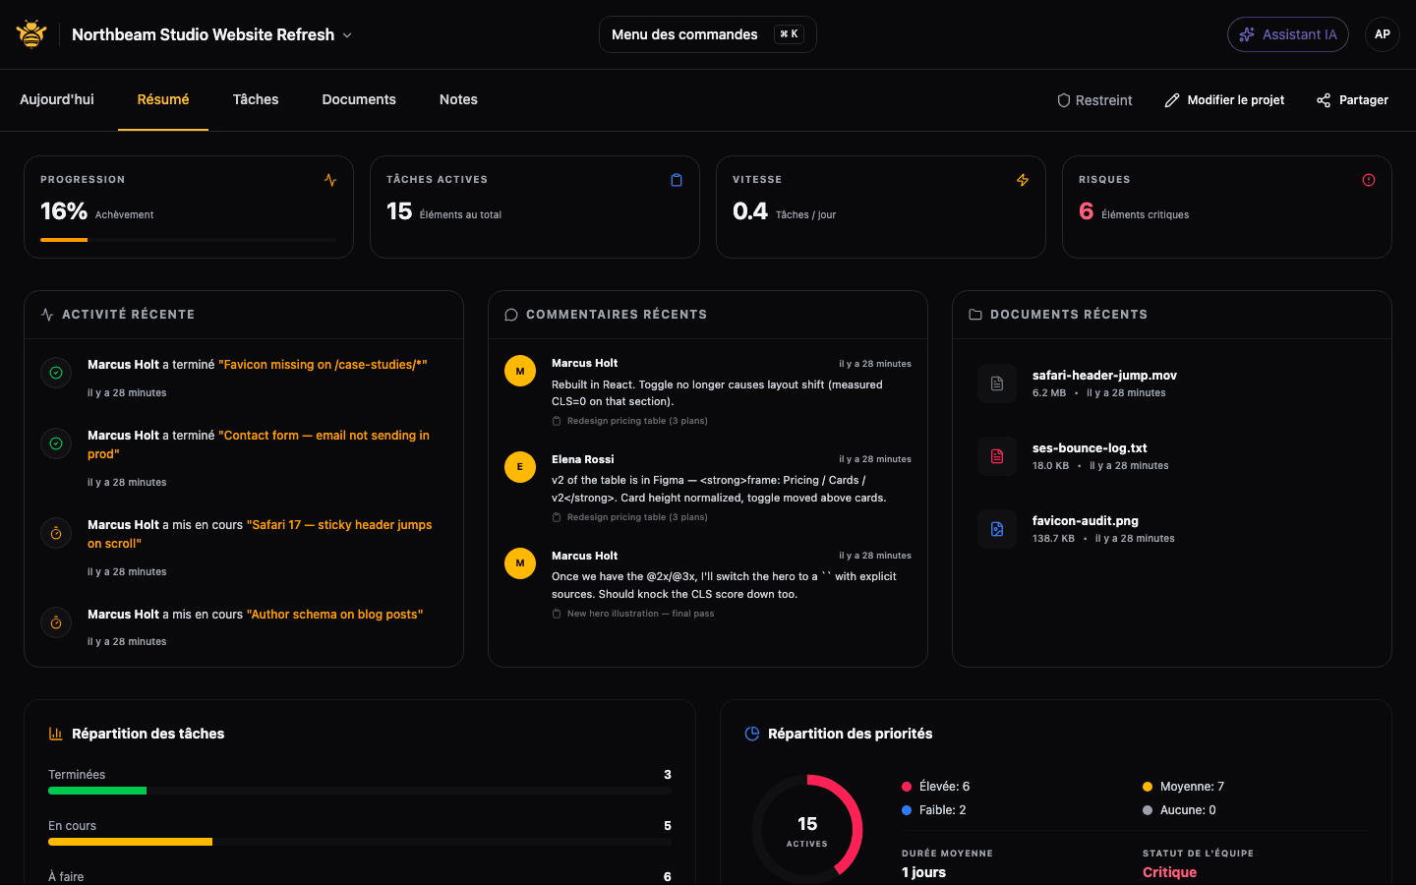The width and height of the screenshot is (1416, 885).
Task: Click the bar chart icon for Répartition des tâches
Action: pos(54,733)
